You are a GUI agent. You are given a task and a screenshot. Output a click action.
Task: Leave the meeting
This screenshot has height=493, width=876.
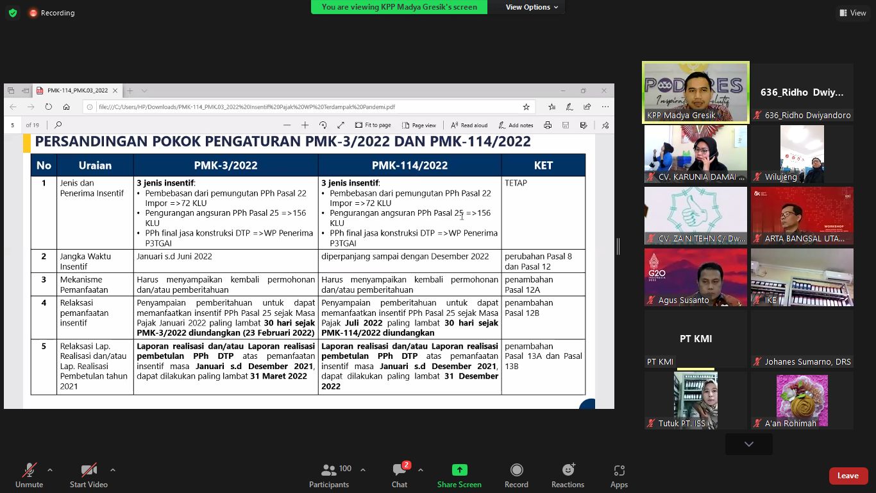point(848,476)
